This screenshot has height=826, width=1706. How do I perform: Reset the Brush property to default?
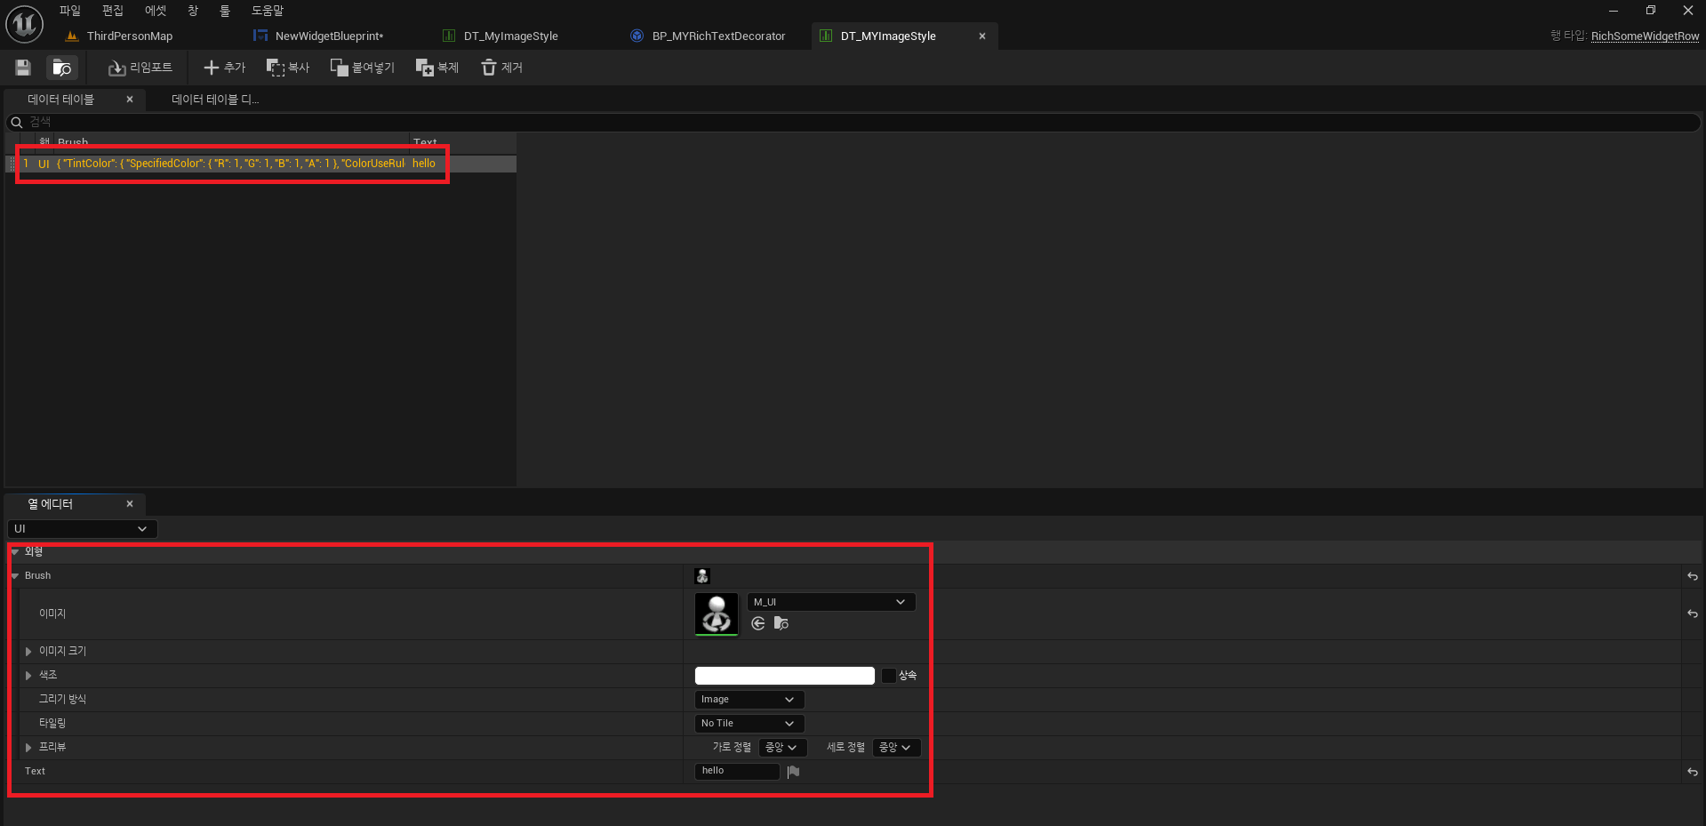click(x=1693, y=576)
